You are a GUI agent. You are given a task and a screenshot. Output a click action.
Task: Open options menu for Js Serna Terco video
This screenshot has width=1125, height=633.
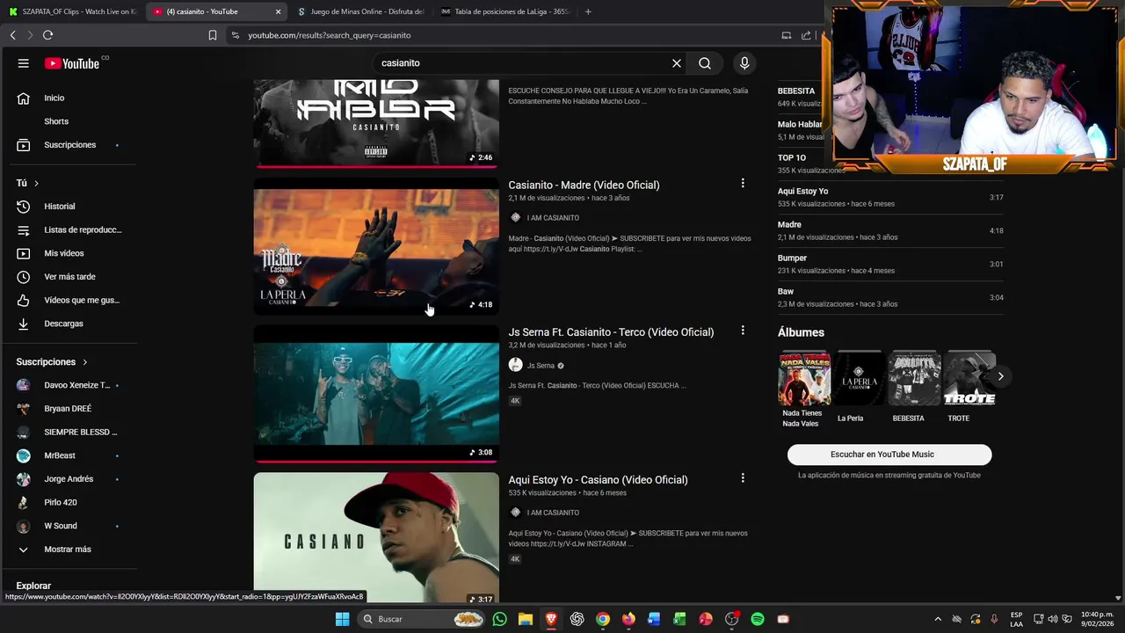coord(743,331)
